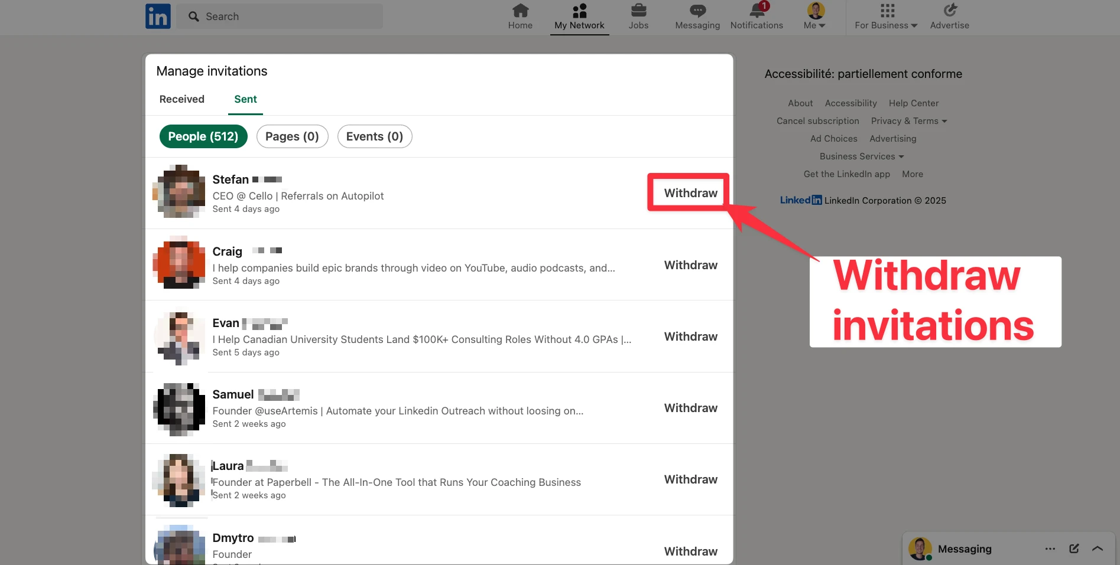
Task: Click into the Search field
Action: tap(280, 17)
